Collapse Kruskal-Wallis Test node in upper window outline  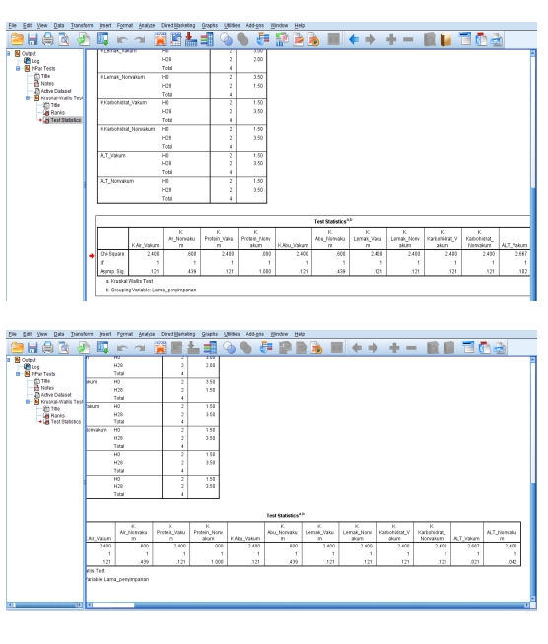28,98
